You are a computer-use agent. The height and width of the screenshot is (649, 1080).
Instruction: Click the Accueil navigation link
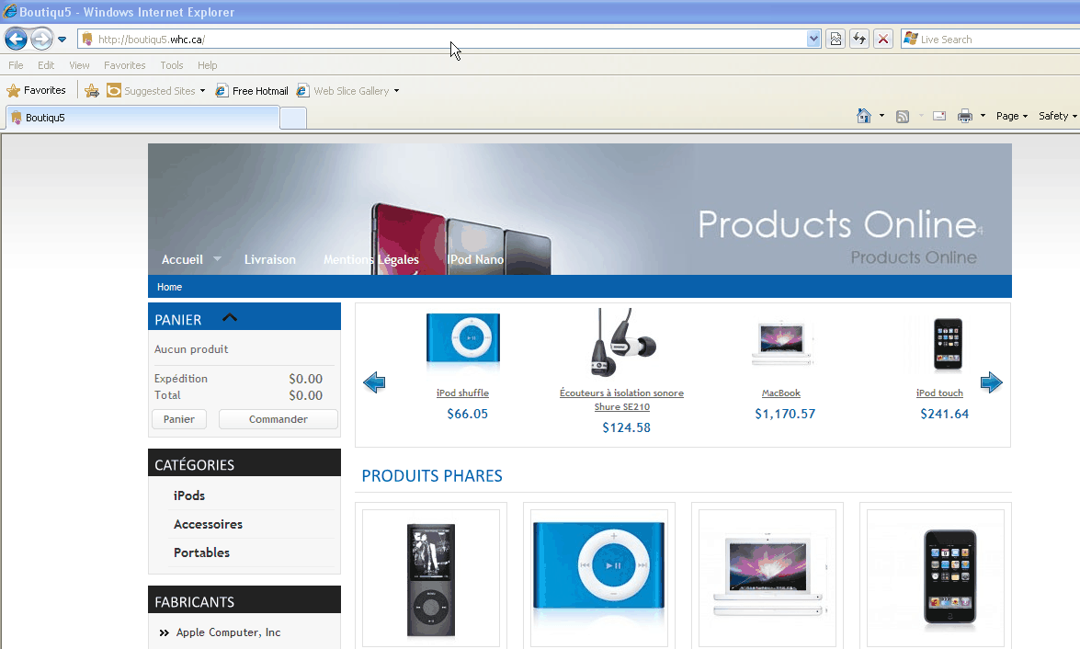(182, 260)
